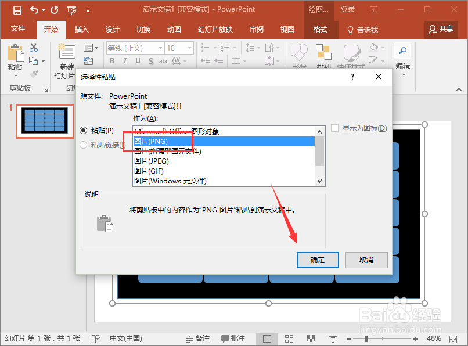Click the New Slide (新建幻灯片) icon
468x346 pixels.
(67, 51)
